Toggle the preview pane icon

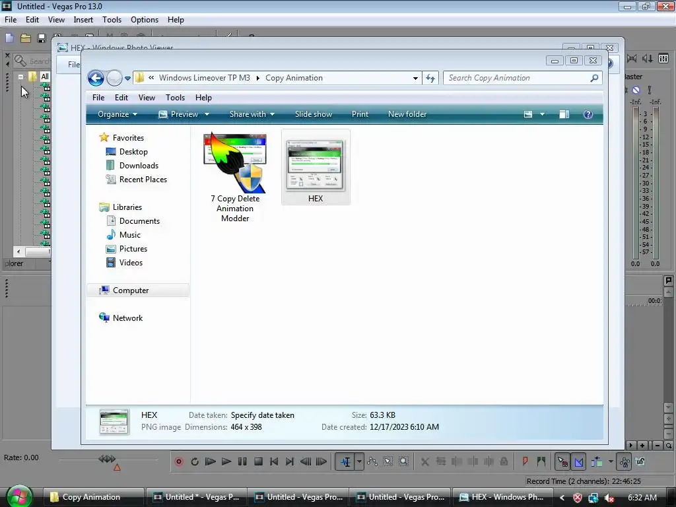point(564,114)
